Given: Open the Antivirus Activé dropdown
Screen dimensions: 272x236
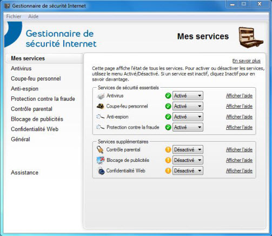Looking at the screenshot, I should (x=188, y=96).
